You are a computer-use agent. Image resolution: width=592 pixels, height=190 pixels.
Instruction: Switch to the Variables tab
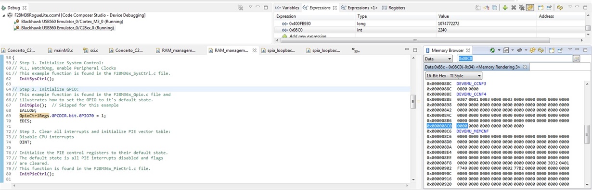point(288,8)
